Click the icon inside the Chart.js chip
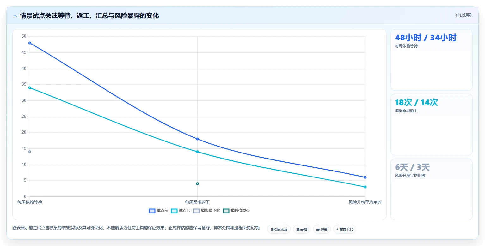Screen dimensions: 485x246 (x=272, y=230)
